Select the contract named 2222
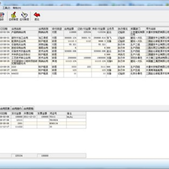169x169 pixels. pos(84,67)
